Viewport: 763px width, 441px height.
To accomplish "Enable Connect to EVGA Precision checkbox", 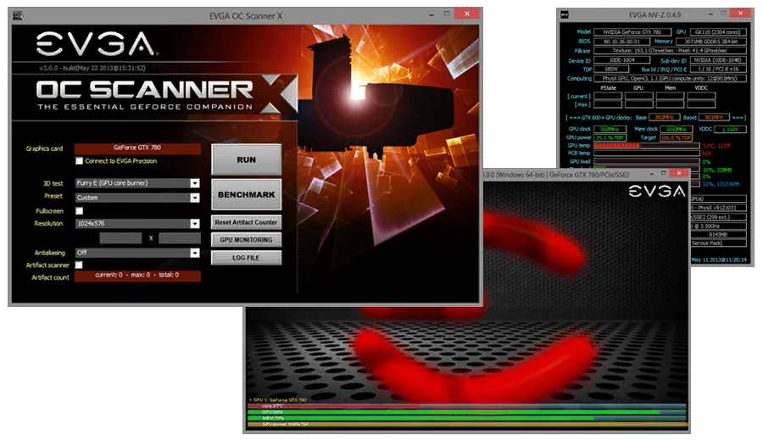I will click(79, 161).
